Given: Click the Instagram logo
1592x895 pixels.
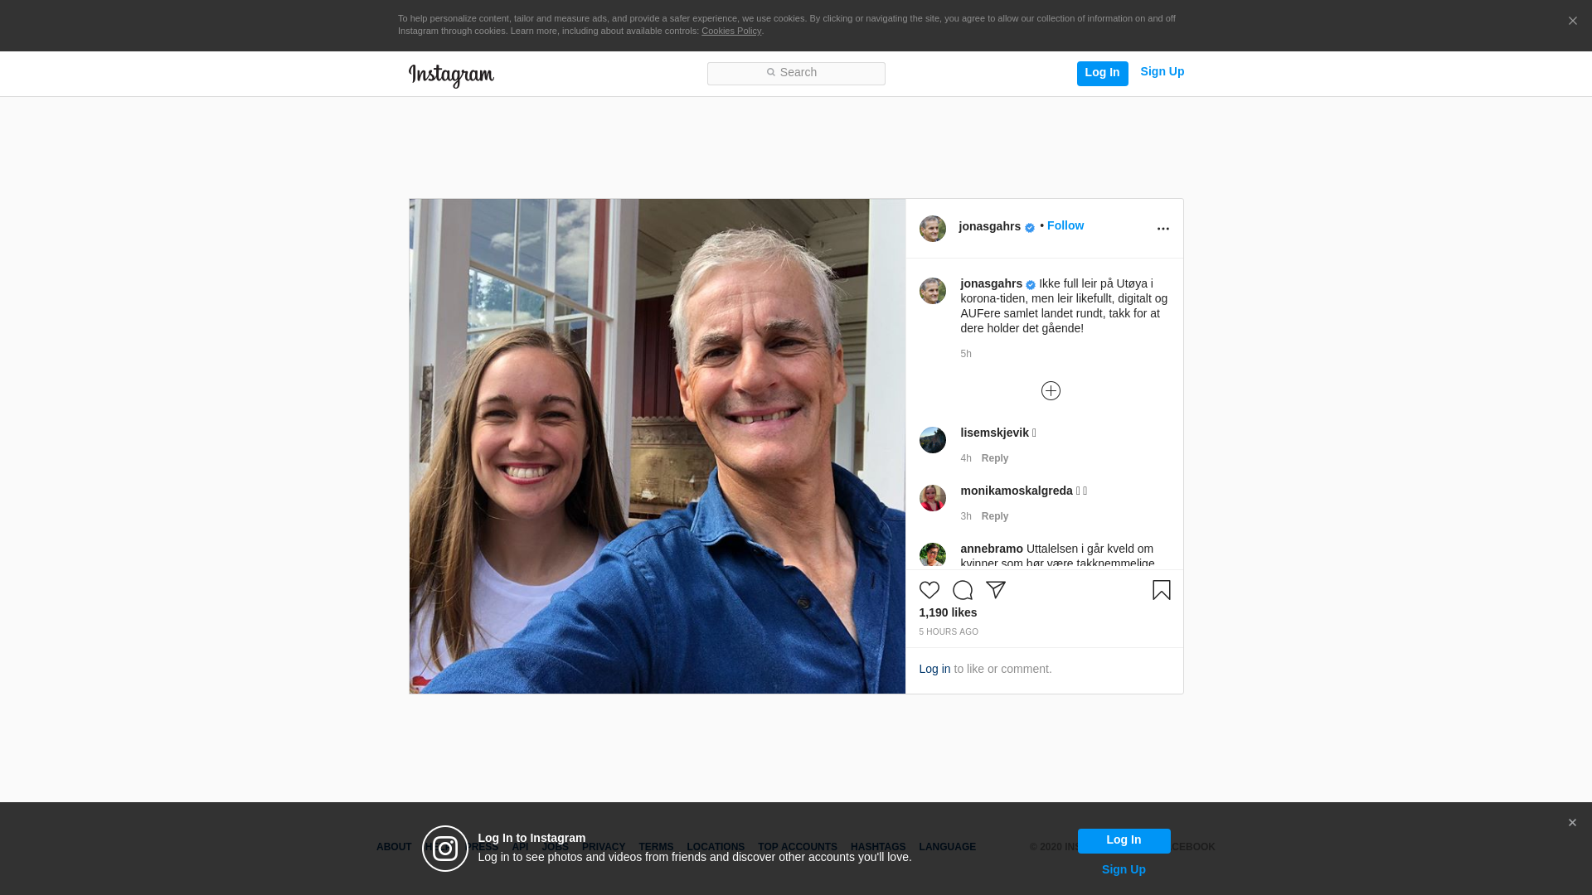Looking at the screenshot, I should pos(451,75).
